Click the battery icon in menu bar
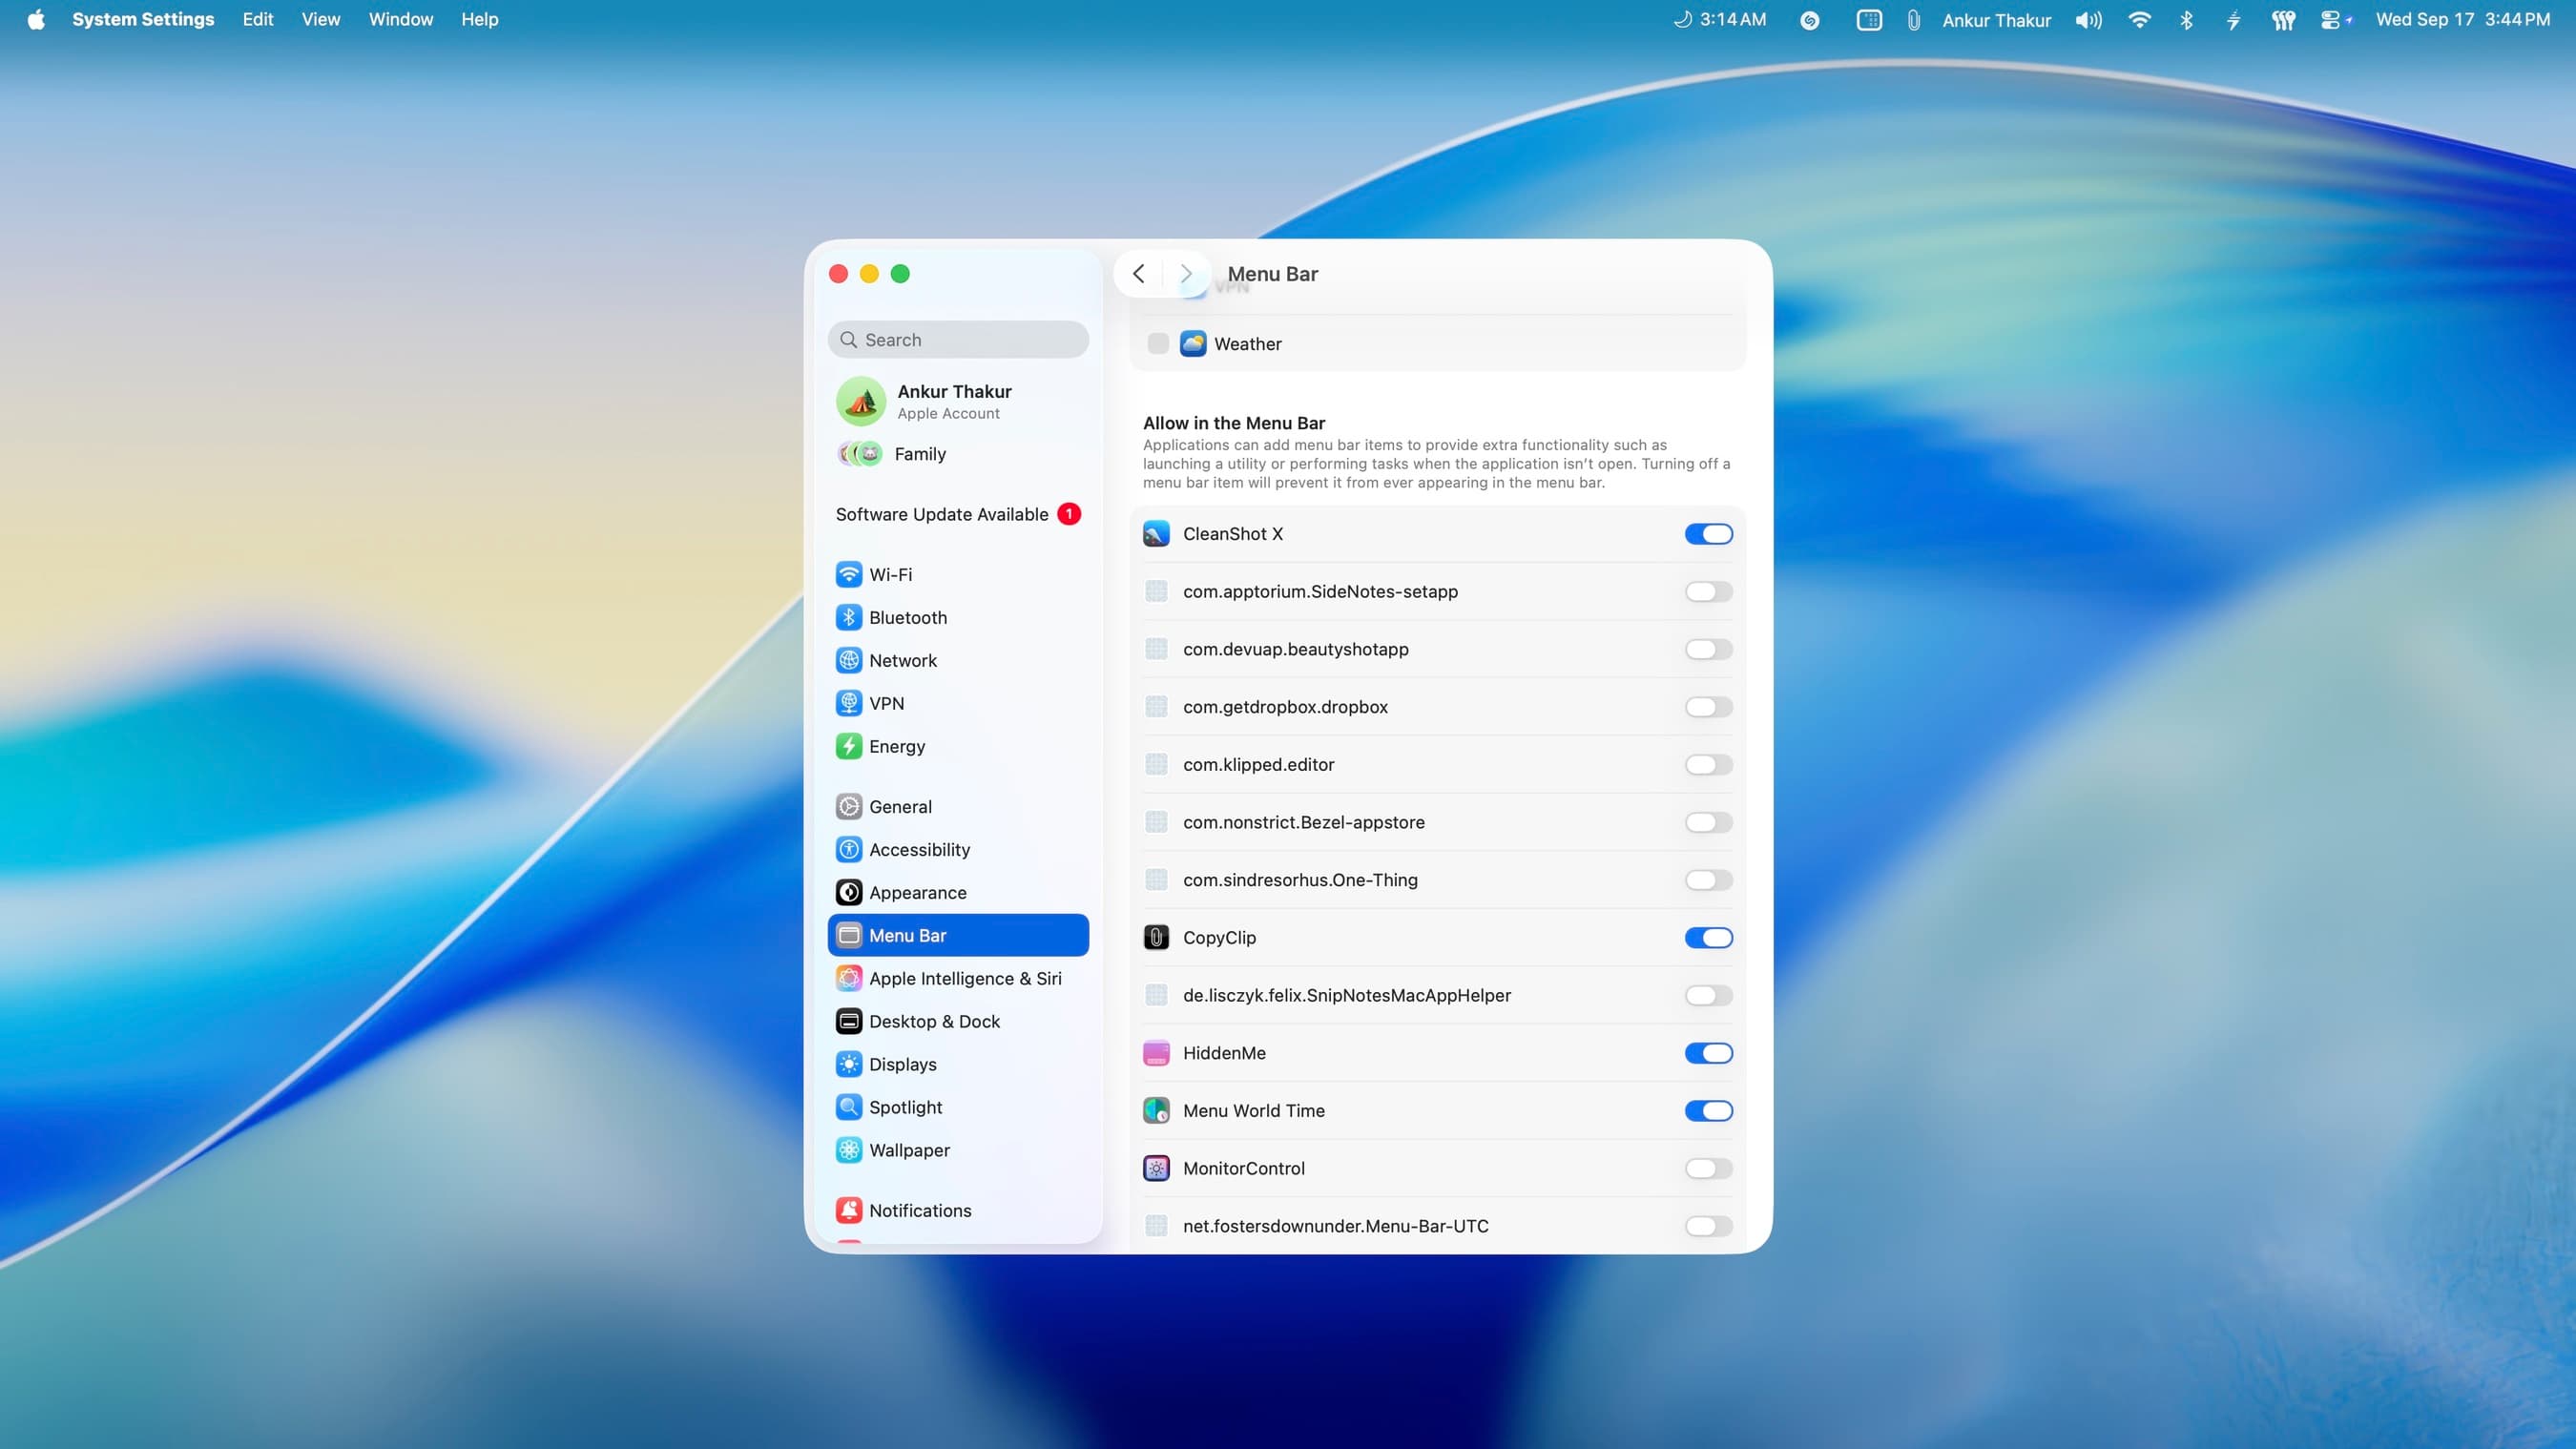The width and height of the screenshot is (2576, 1449). point(2233,19)
